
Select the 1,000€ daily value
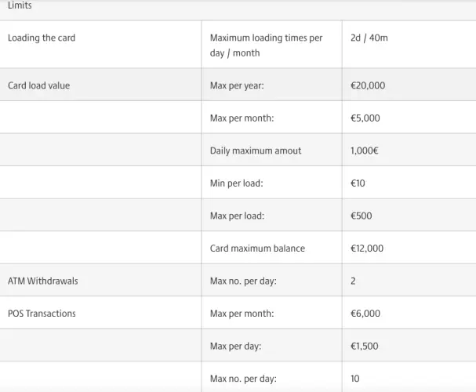(365, 151)
